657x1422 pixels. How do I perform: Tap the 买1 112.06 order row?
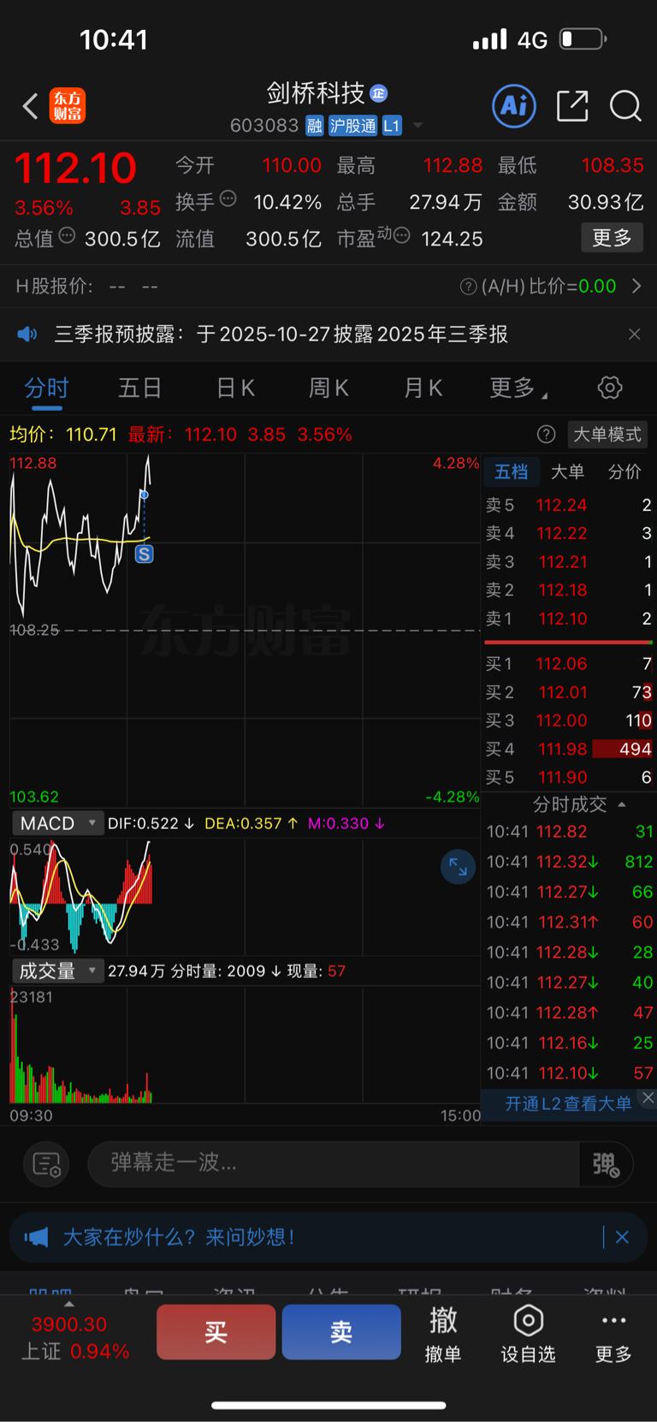coord(569,664)
